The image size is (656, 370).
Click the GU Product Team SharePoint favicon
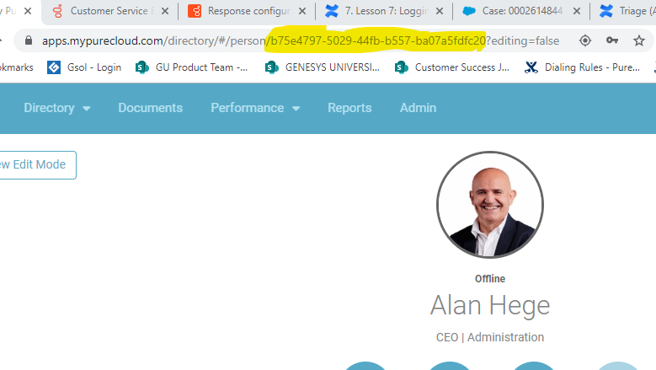click(x=141, y=67)
